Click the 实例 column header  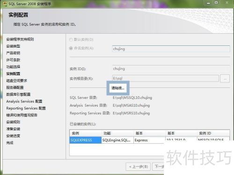(x=86, y=133)
